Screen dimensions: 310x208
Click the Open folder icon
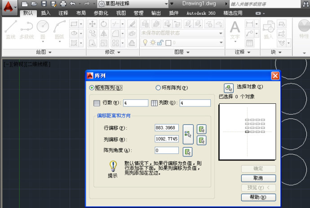34,4
